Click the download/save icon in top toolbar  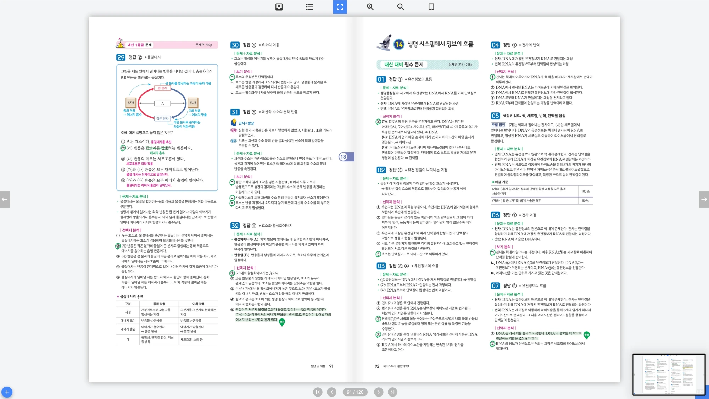(279, 7)
